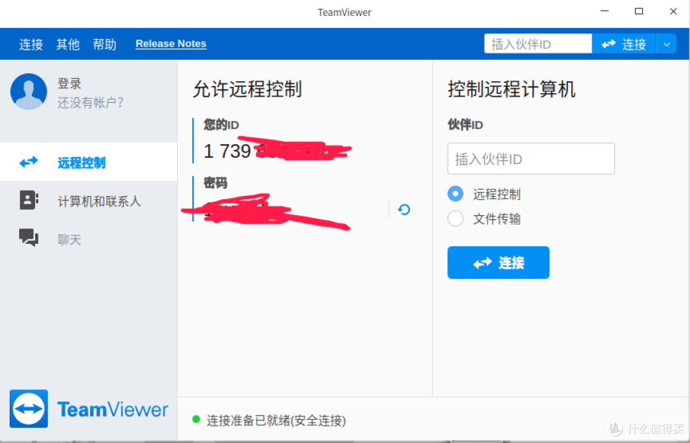
Task: Click the 登录 sign-in link
Action: (70, 84)
